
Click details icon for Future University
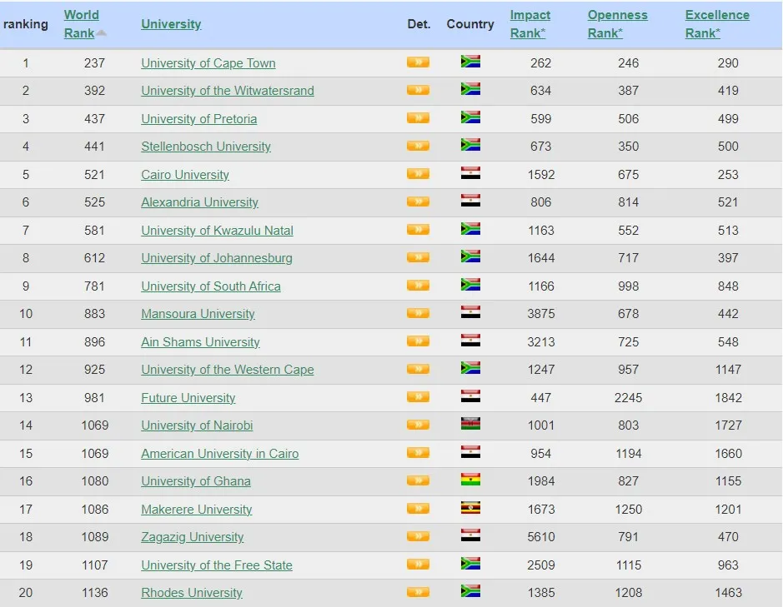418,397
